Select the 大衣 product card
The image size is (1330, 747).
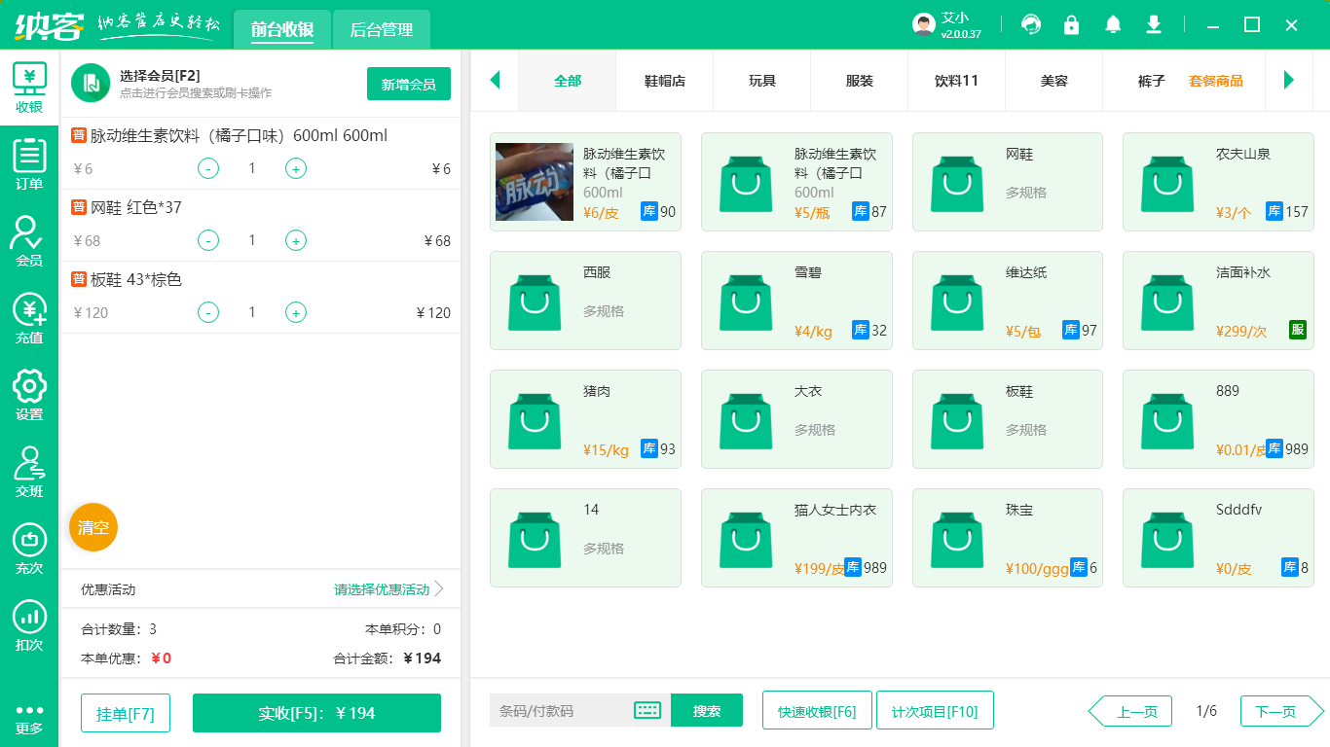(x=796, y=419)
